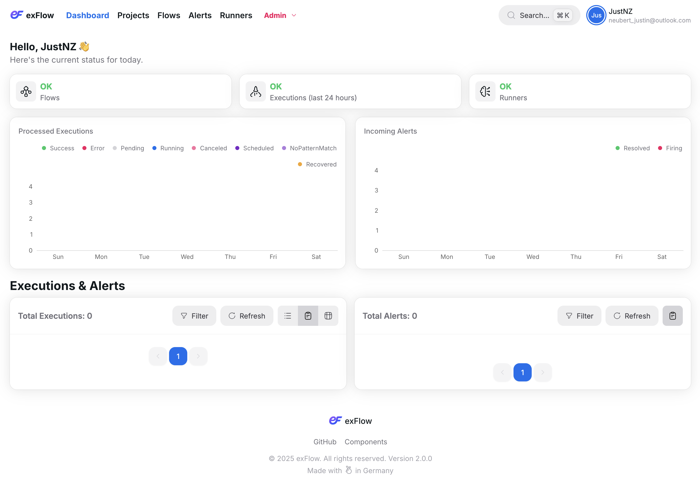Open the GitHub footer link

pos(325,442)
